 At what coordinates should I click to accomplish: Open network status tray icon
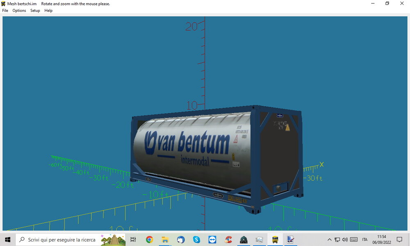point(337,239)
